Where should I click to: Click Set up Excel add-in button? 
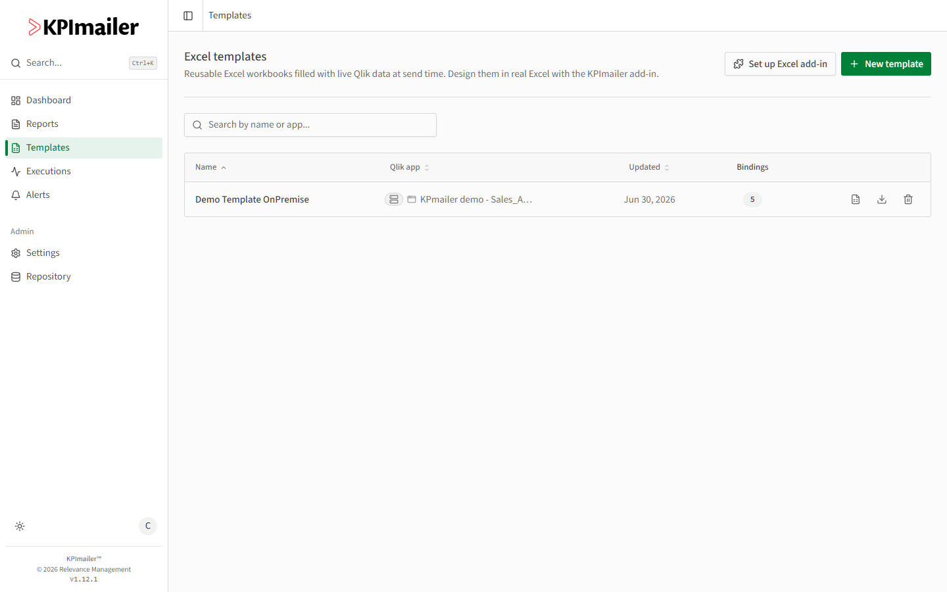pyautogui.click(x=780, y=64)
